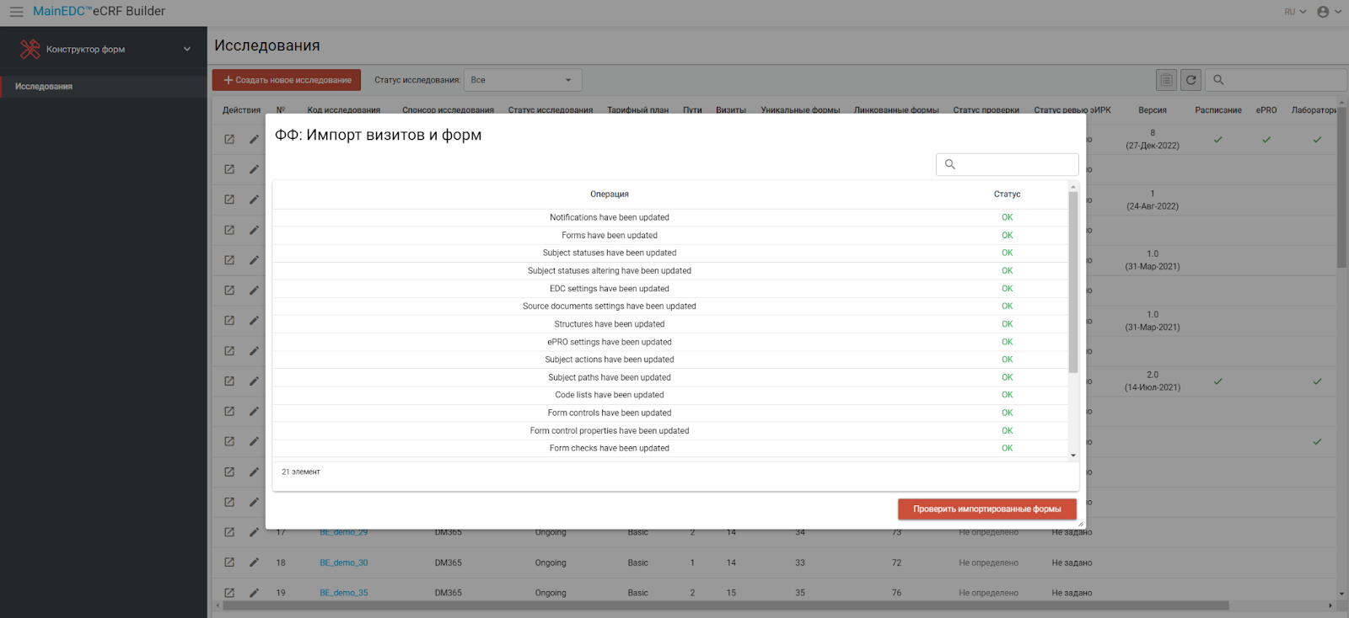Open the user account menu icon
The width and height of the screenshot is (1349, 618).
click(1323, 12)
